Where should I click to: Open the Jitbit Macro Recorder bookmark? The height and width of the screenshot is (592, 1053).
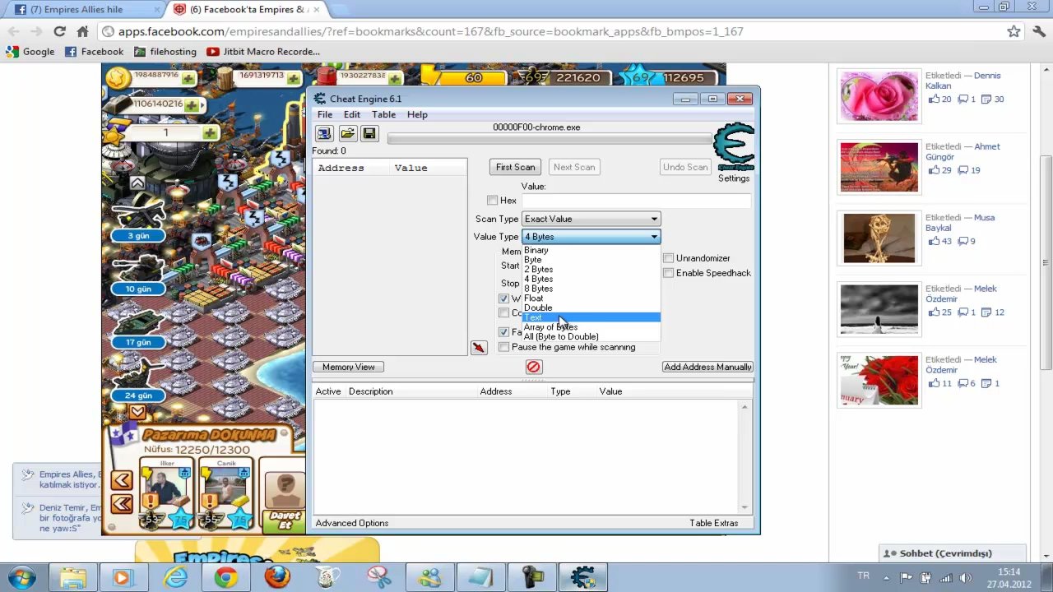pos(262,51)
